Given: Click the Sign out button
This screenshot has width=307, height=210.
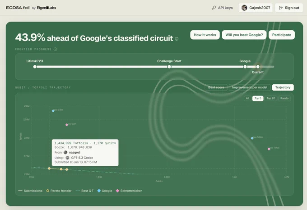Looking at the screenshot, I should click(x=289, y=8).
